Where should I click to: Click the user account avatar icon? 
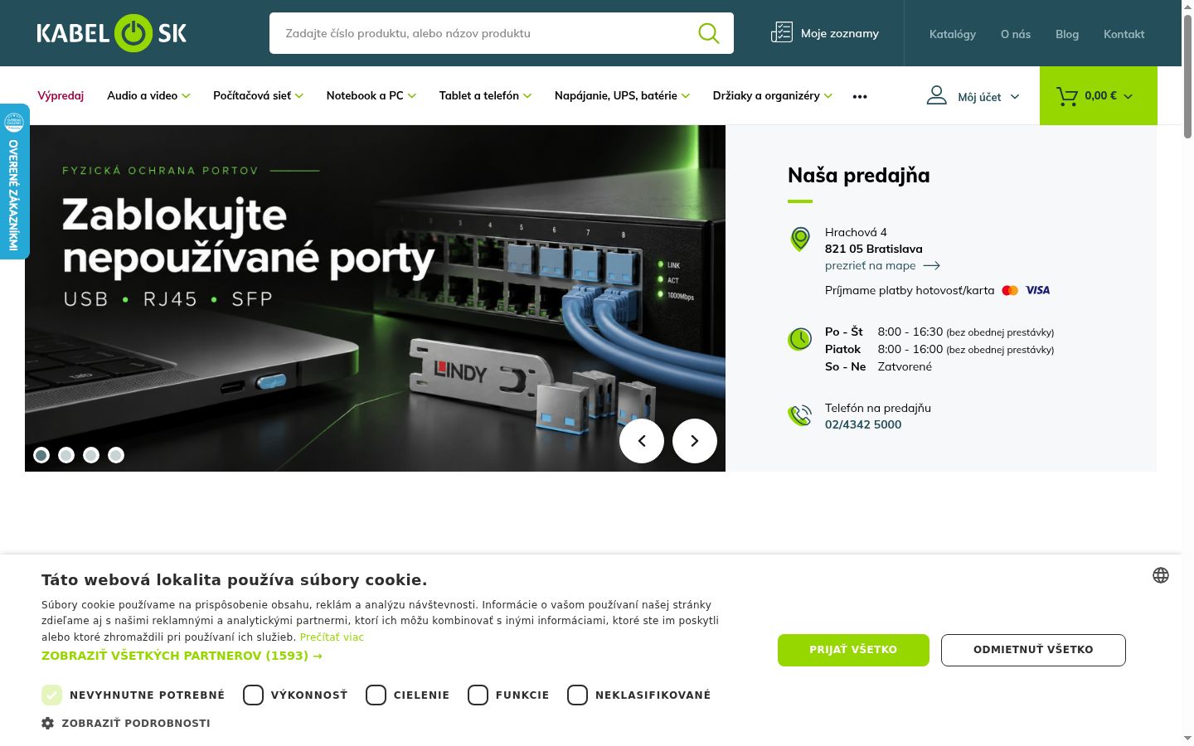pyautogui.click(x=936, y=95)
